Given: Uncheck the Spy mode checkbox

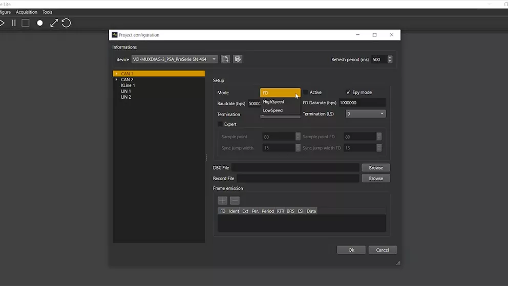Looking at the screenshot, I should [348, 93].
